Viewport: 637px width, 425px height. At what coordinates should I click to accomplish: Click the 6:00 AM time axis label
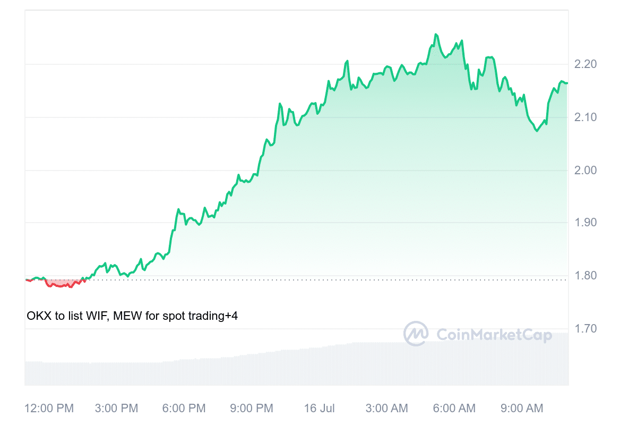click(x=454, y=409)
